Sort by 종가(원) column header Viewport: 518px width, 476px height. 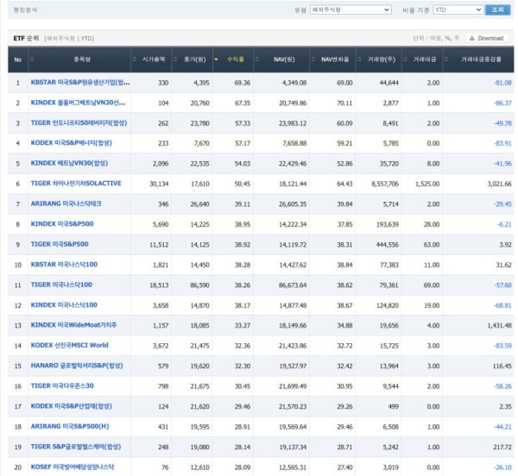click(x=195, y=60)
